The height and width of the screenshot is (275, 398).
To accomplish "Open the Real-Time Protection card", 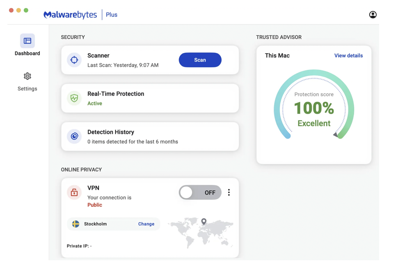I will click(150, 98).
